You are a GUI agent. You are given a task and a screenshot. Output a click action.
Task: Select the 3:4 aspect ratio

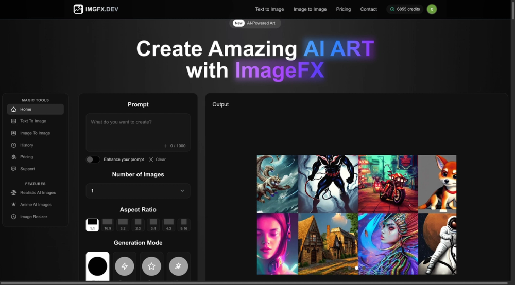[153, 225]
